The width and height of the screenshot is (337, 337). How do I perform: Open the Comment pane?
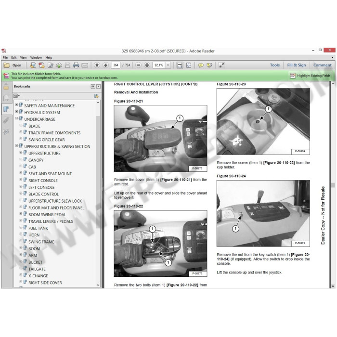point(322,65)
